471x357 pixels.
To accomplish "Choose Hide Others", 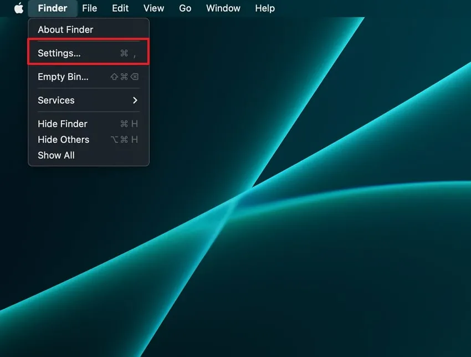I will point(89,139).
